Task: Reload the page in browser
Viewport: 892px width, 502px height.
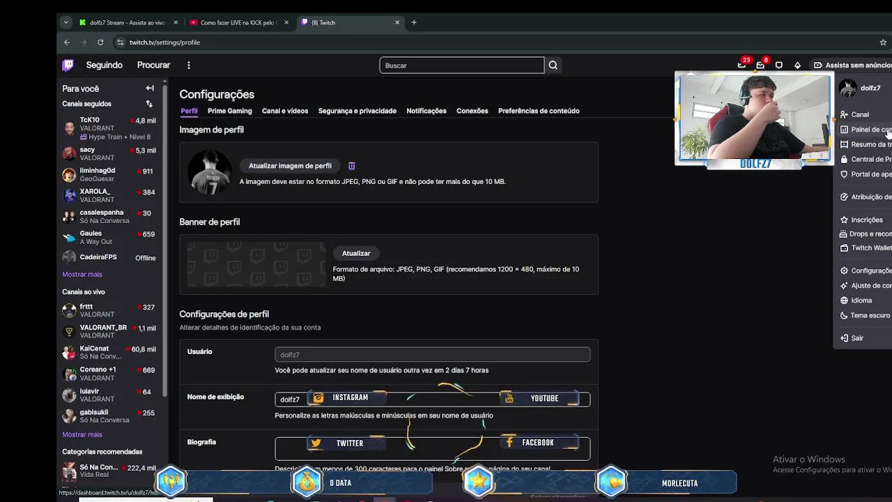Action: [x=100, y=43]
